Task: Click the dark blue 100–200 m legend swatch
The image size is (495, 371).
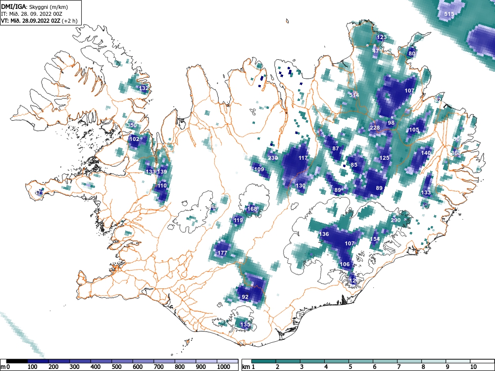Action: click(38, 361)
